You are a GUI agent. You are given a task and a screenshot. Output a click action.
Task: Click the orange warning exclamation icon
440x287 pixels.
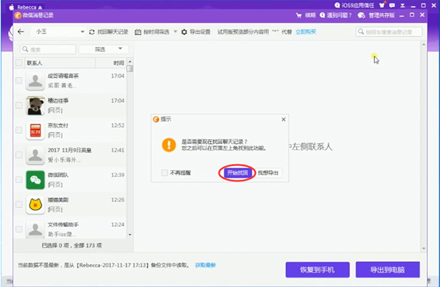tap(169, 145)
